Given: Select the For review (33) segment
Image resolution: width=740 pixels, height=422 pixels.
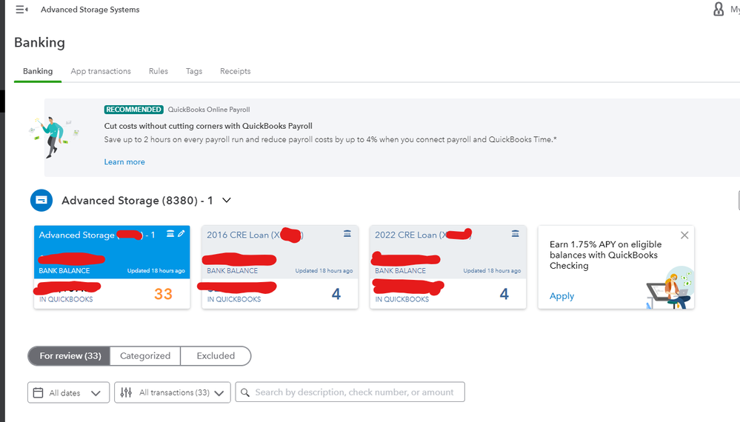Looking at the screenshot, I should point(70,356).
